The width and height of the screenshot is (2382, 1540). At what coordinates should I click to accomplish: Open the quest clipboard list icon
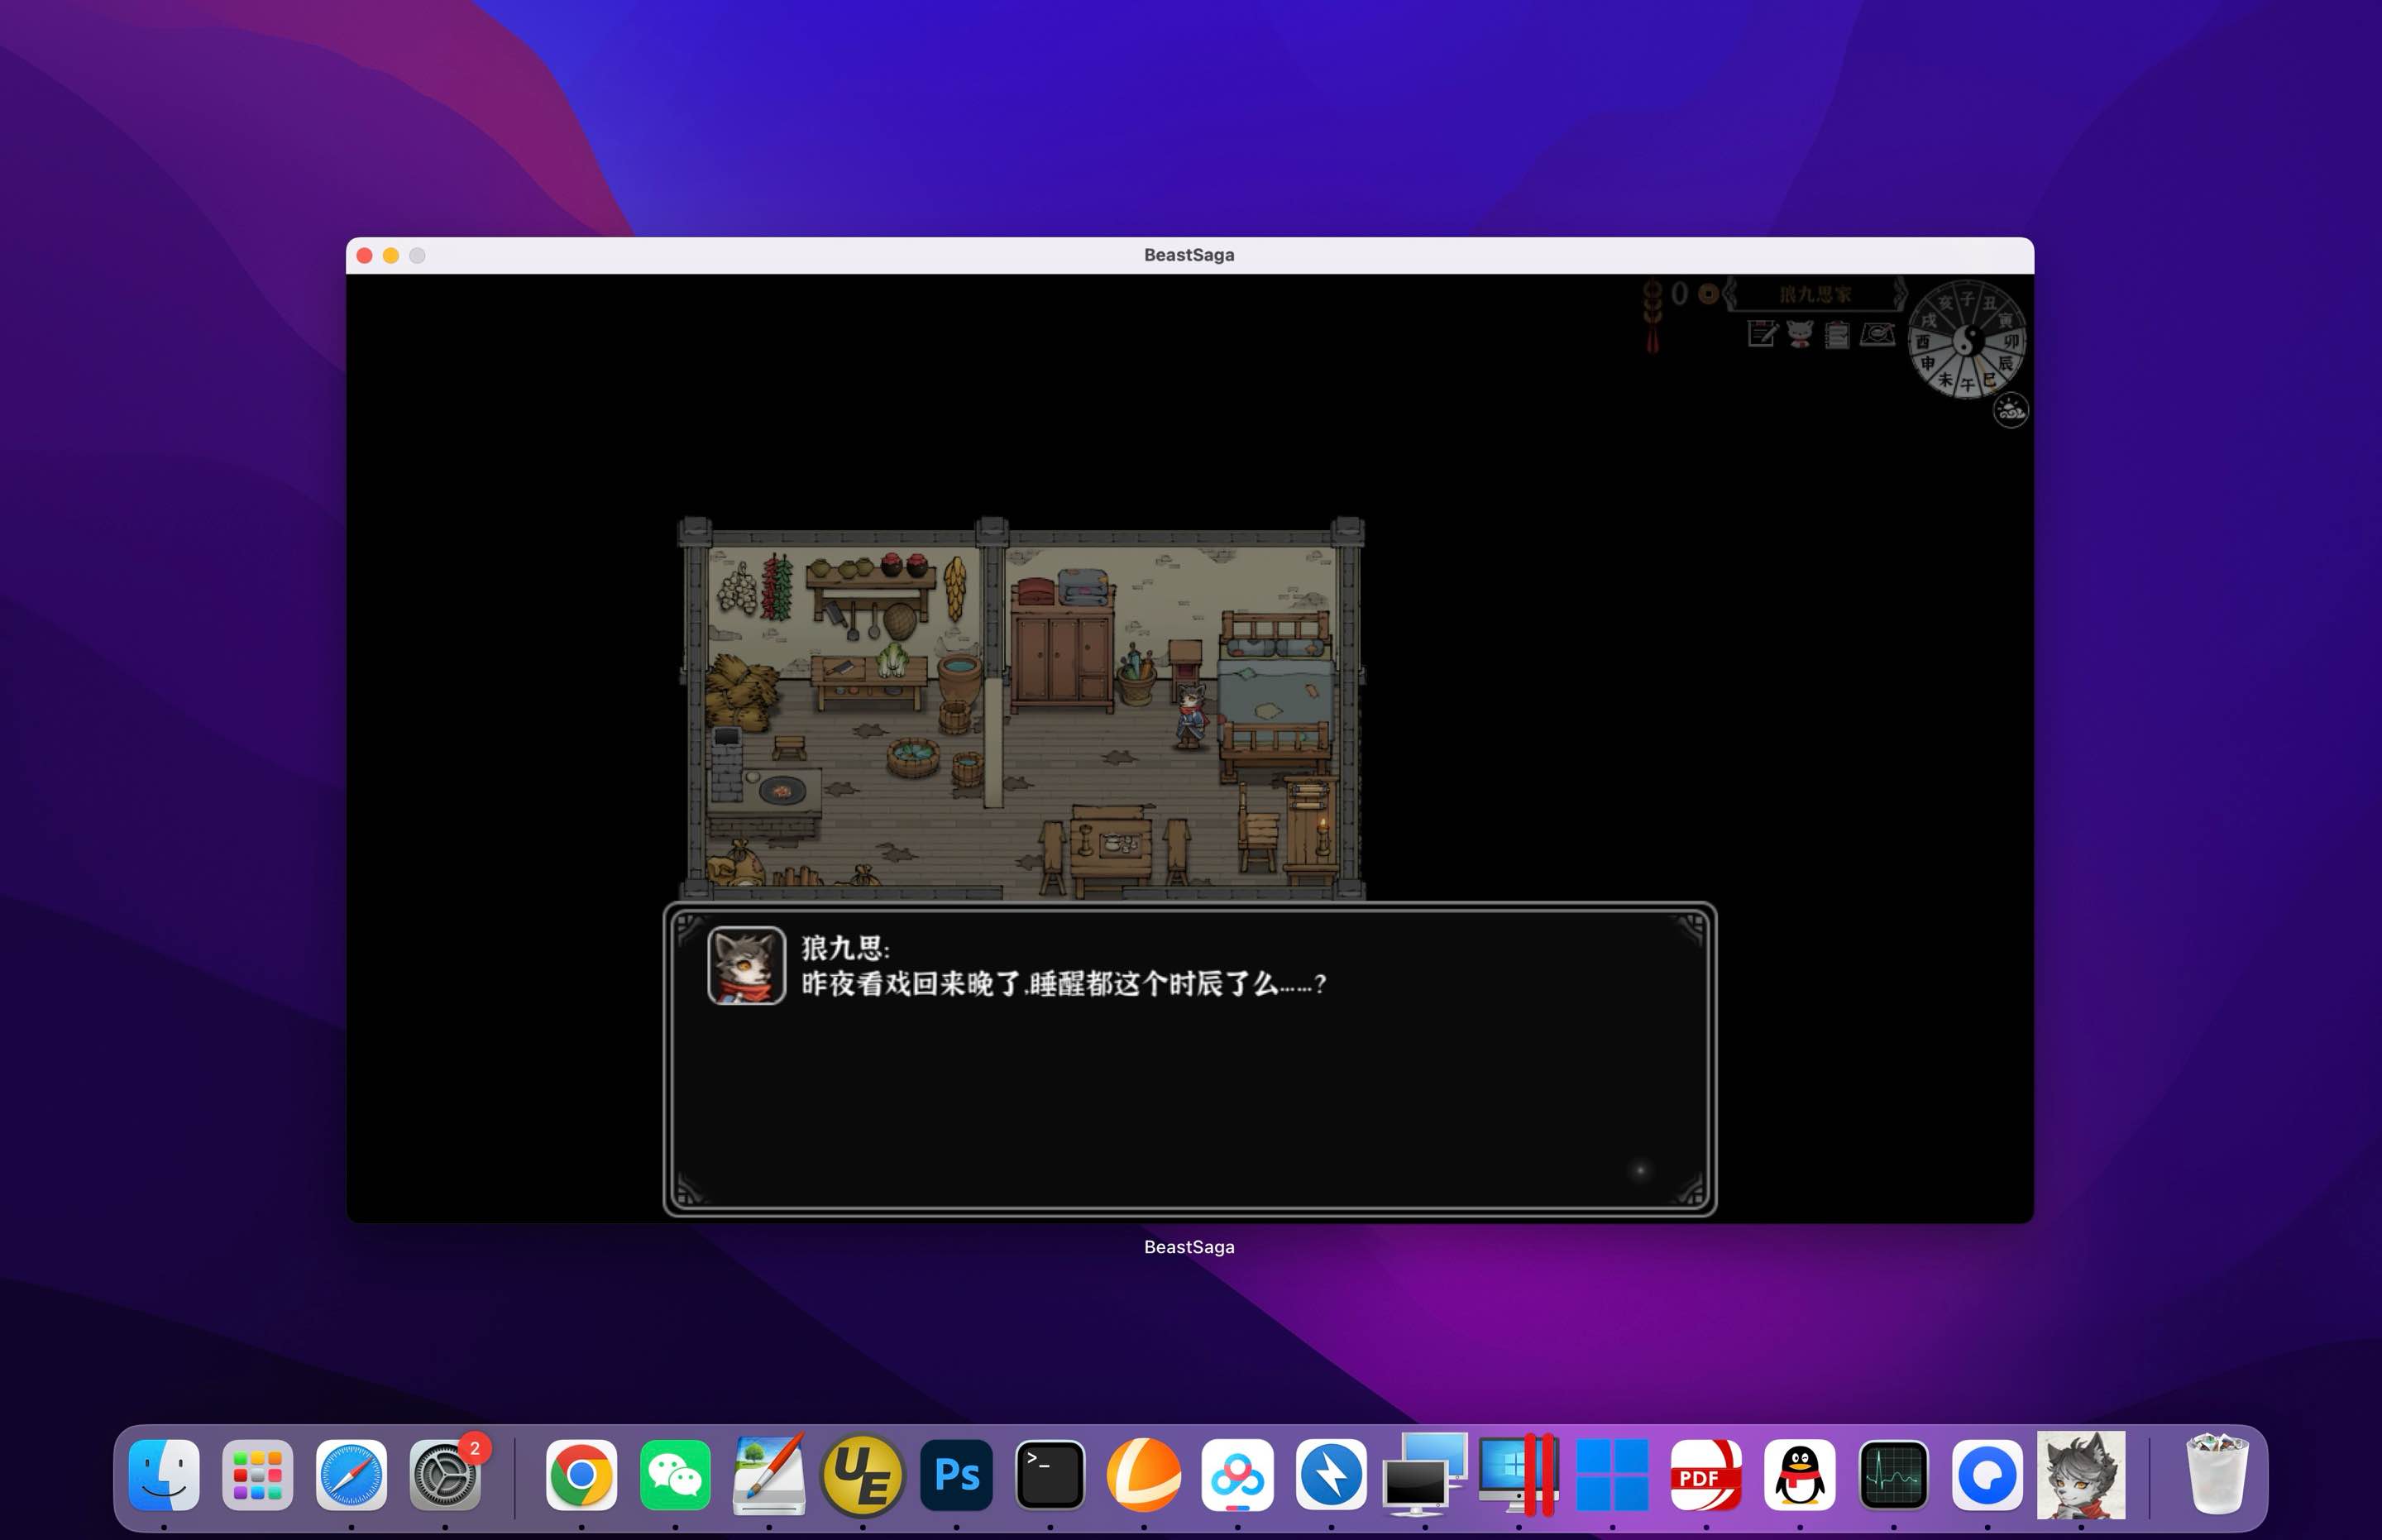pyautogui.click(x=1837, y=334)
